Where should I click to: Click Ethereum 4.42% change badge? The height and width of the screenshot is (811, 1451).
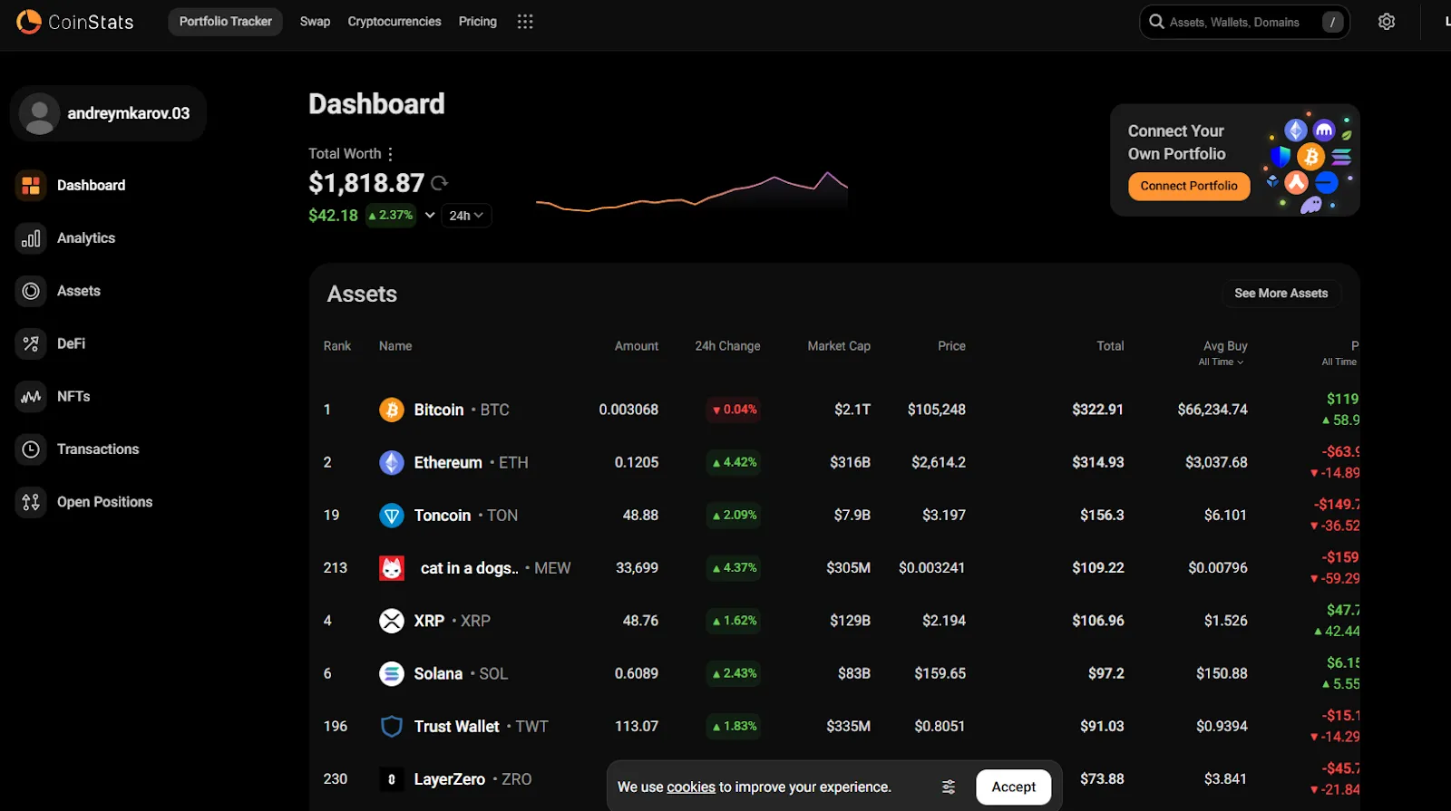tap(735, 462)
